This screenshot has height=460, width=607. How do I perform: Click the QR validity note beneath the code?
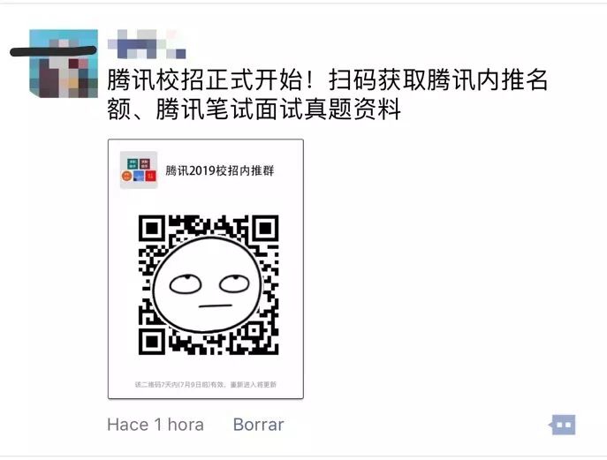pyautogui.click(x=206, y=385)
